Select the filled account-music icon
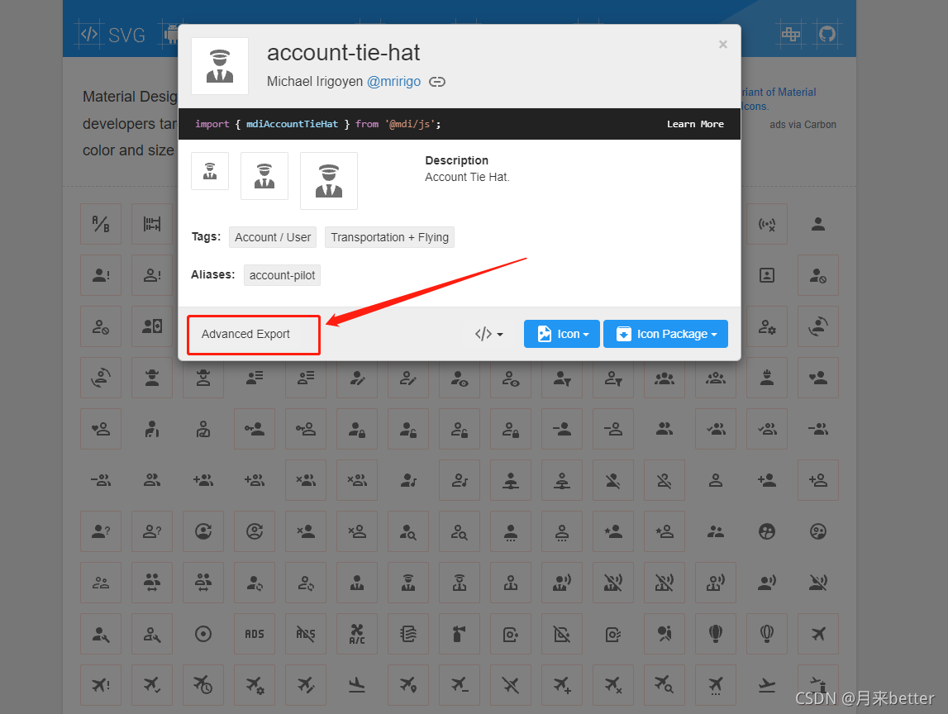Image resolution: width=948 pixels, height=714 pixels. [408, 480]
